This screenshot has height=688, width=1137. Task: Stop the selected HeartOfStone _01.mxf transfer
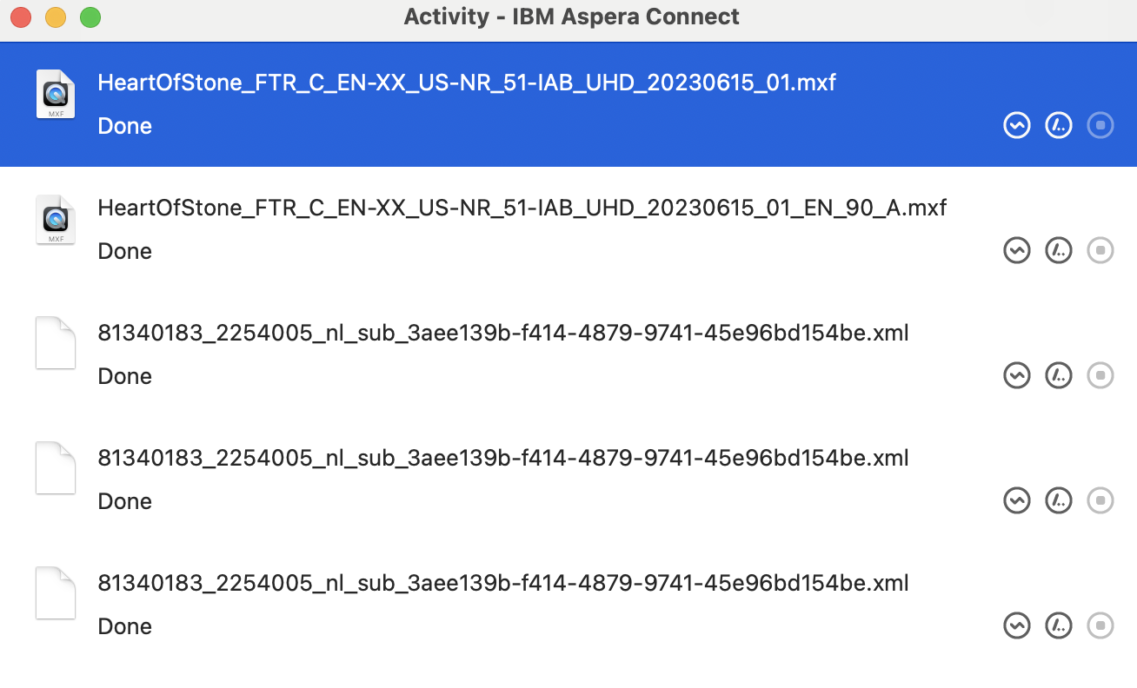pyautogui.click(x=1100, y=126)
